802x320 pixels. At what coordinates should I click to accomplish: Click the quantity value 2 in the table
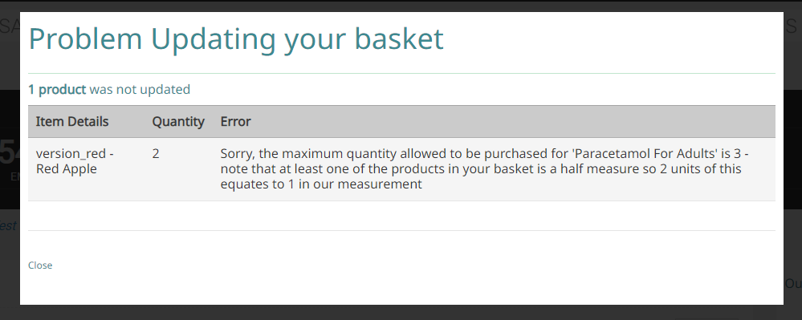[156, 153]
